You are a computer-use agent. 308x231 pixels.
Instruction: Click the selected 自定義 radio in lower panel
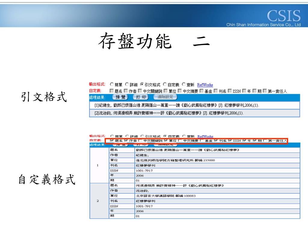[x=165, y=136]
